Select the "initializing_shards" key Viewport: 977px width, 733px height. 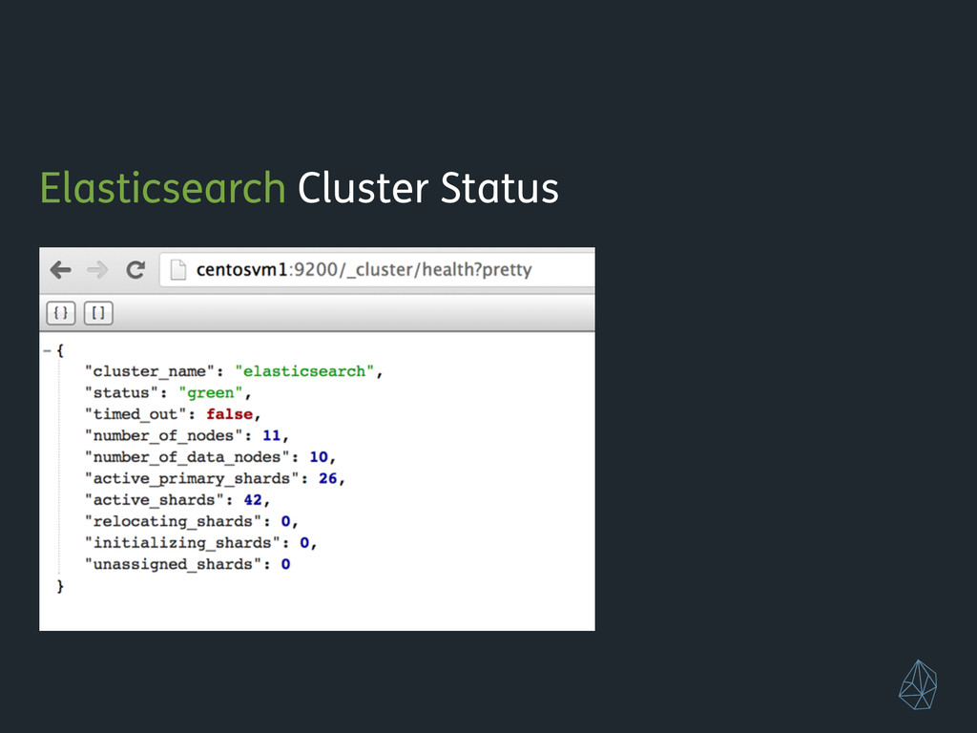[182, 543]
